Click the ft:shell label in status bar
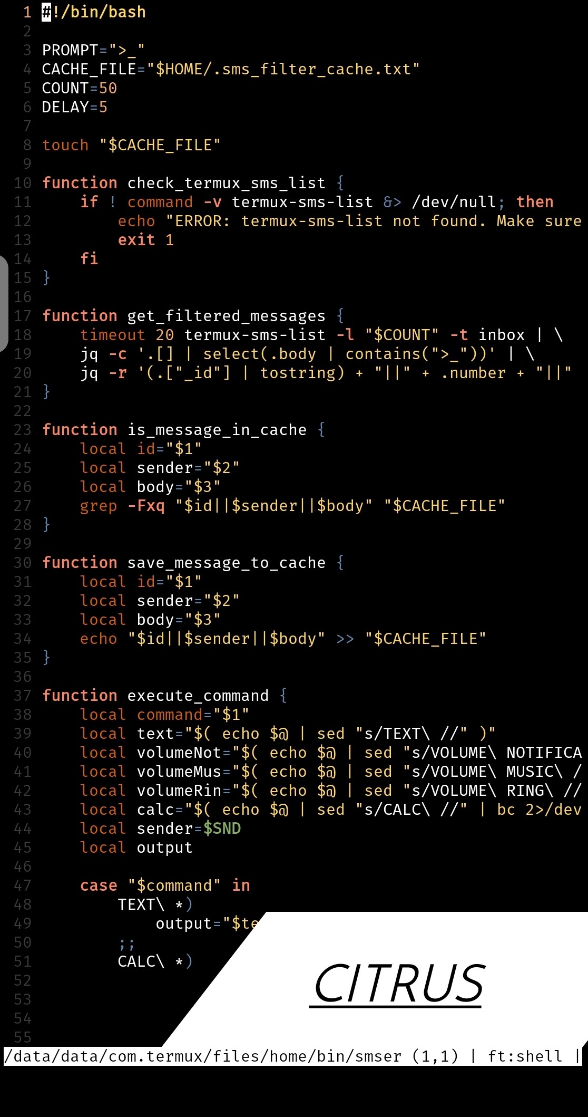 (525, 1056)
